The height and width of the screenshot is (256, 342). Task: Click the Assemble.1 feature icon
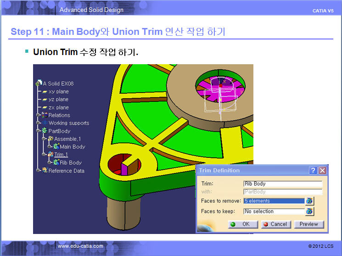click(x=50, y=139)
